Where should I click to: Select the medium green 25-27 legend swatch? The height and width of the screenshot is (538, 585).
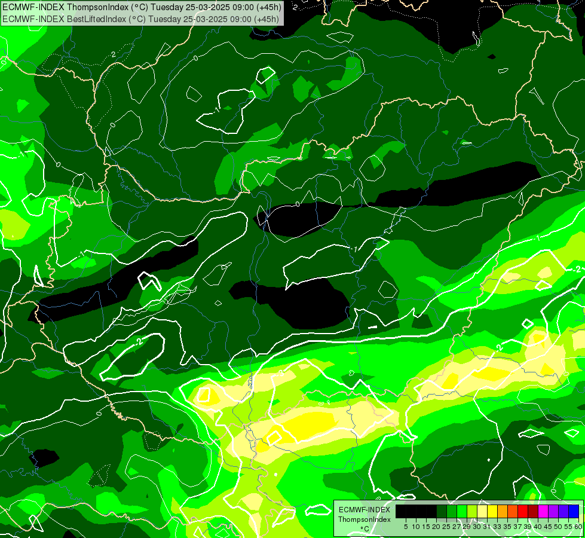452,512
